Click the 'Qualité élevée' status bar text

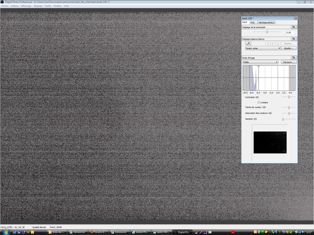click(x=39, y=227)
